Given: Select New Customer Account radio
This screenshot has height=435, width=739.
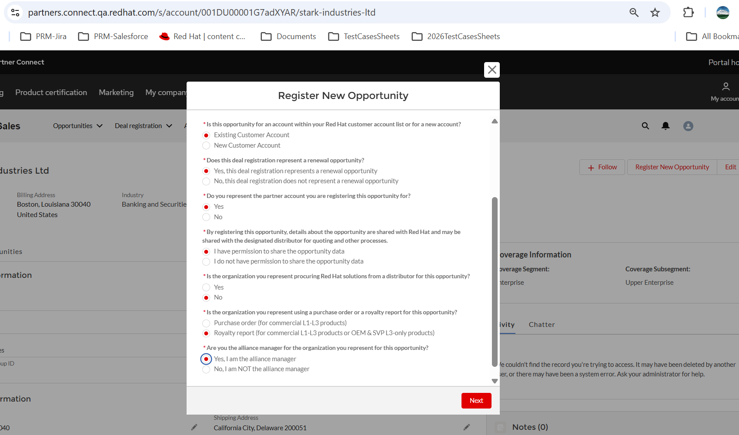Looking at the screenshot, I should click(x=206, y=145).
